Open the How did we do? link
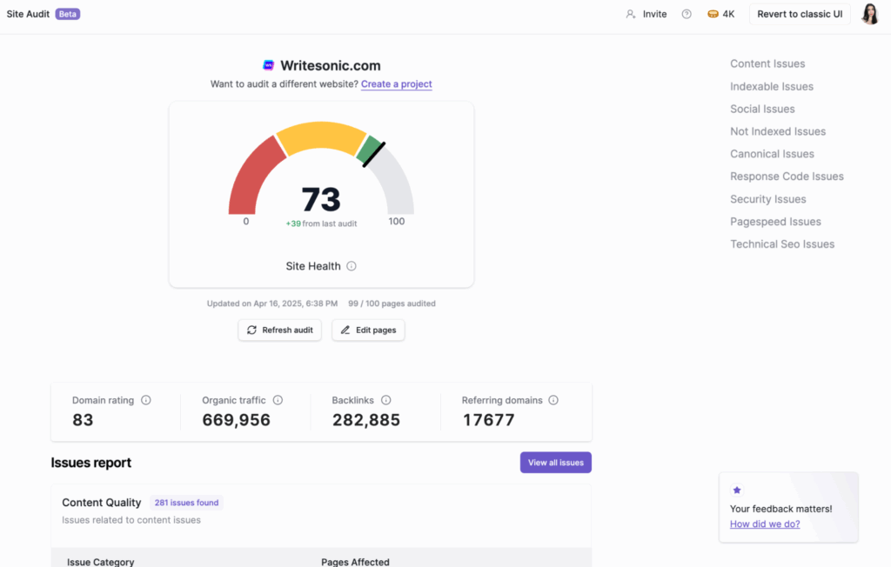 tap(765, 524)
